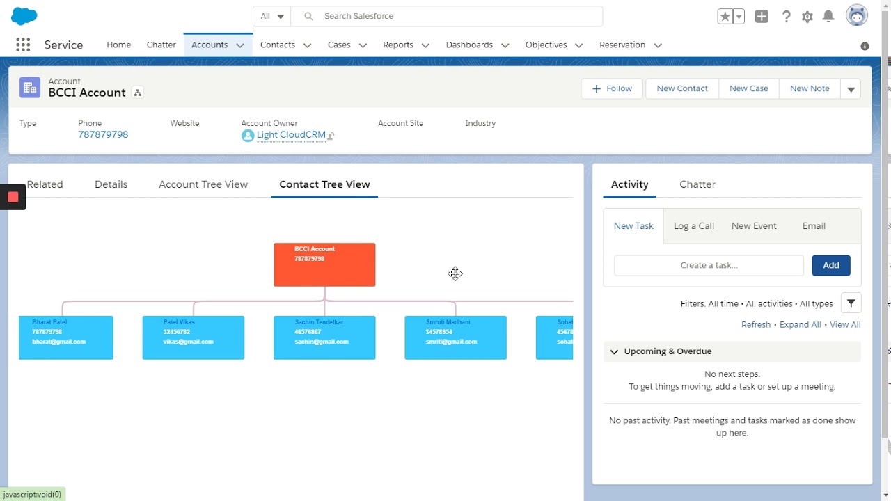Expand the Dashboards navigation dropdown
This screenshot has height=501, width=891.
tap(505, 45)
